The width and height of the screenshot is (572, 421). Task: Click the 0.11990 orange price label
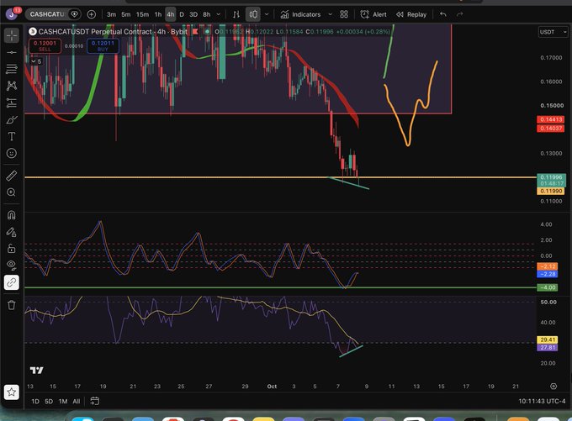[551, 191]
